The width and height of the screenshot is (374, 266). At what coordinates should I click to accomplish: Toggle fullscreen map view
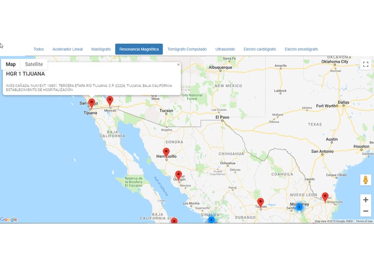pos(365,64)
